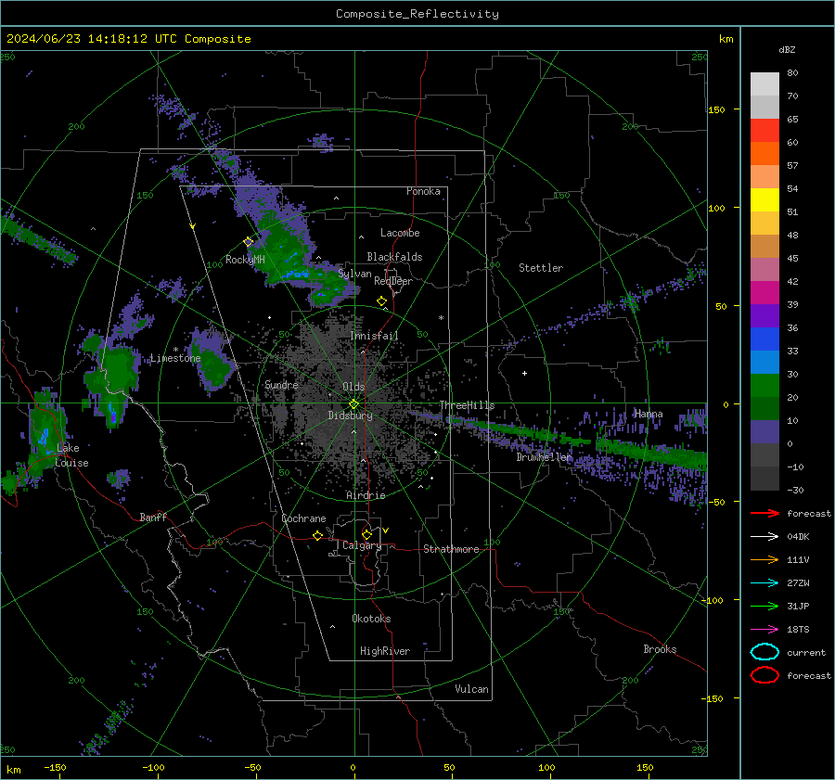Image resolution: width=835 pixels, height=780 pixels.
Task: Pick the yellow swatch at 51-54 dBZ
Action: (764, 200)
